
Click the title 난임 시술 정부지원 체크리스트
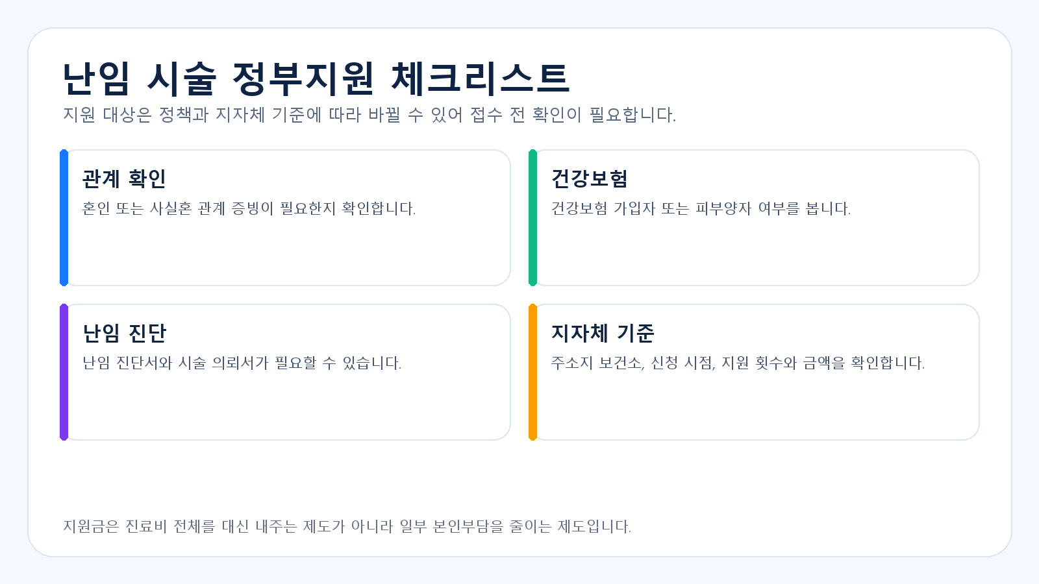tap(316, 79)
